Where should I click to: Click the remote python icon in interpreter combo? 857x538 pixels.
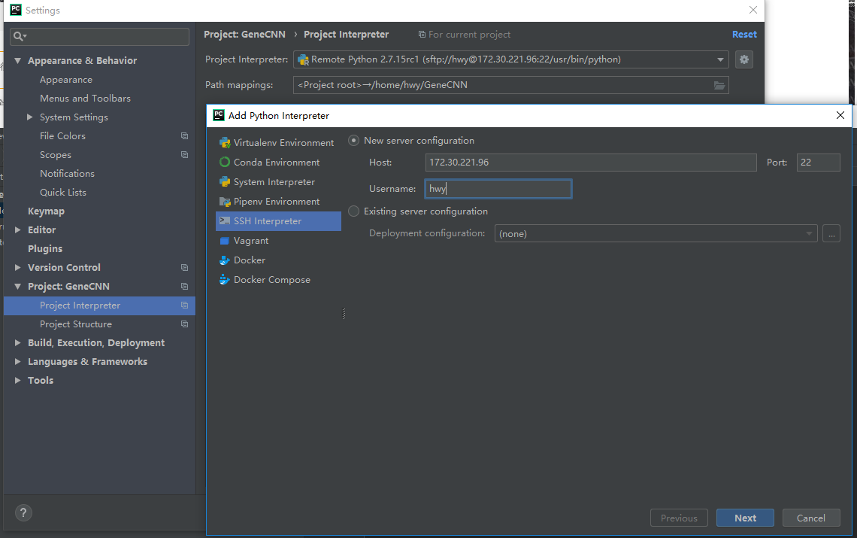coord(304,59)
